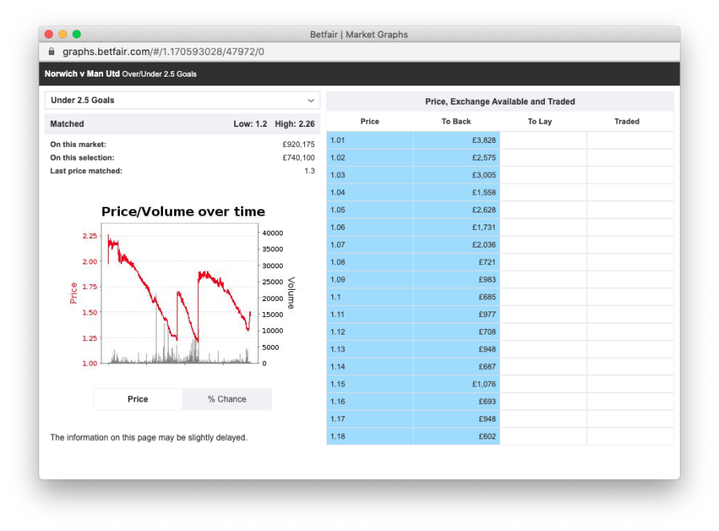This screenshot has width=719, height=531.
Task: Select the £983 to back amount
Action: point(456,279)
